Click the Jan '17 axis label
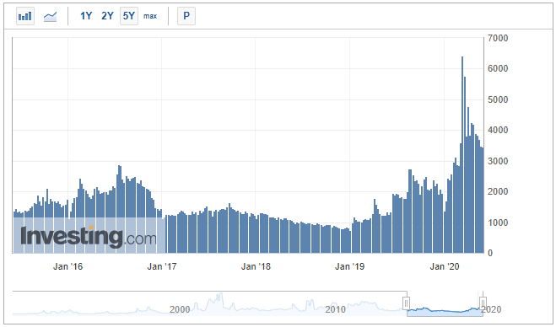The height and width of the screenshot is (327, 556). (162, 266)
